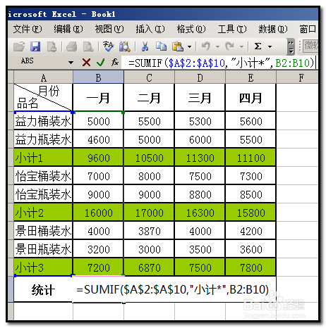Click the Copy icon
The width and height of the screenshot is (326, 328).
point(161,46)
